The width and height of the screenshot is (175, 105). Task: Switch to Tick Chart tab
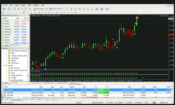[x=14, y=45]
